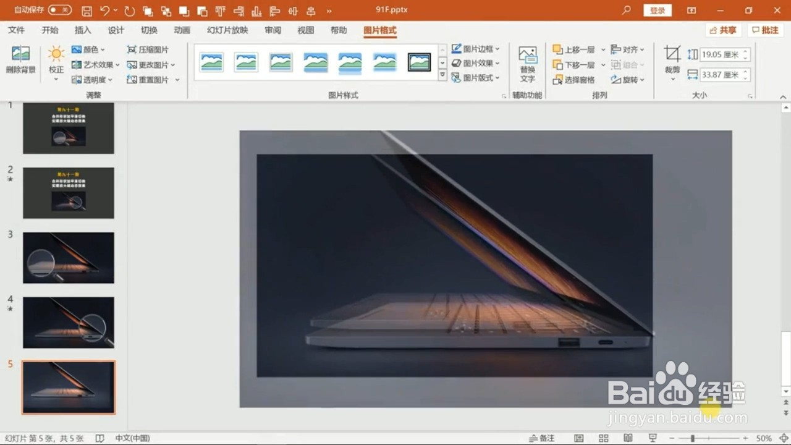Click the width field showing 33.87 厘米

(x=725, y=75)
